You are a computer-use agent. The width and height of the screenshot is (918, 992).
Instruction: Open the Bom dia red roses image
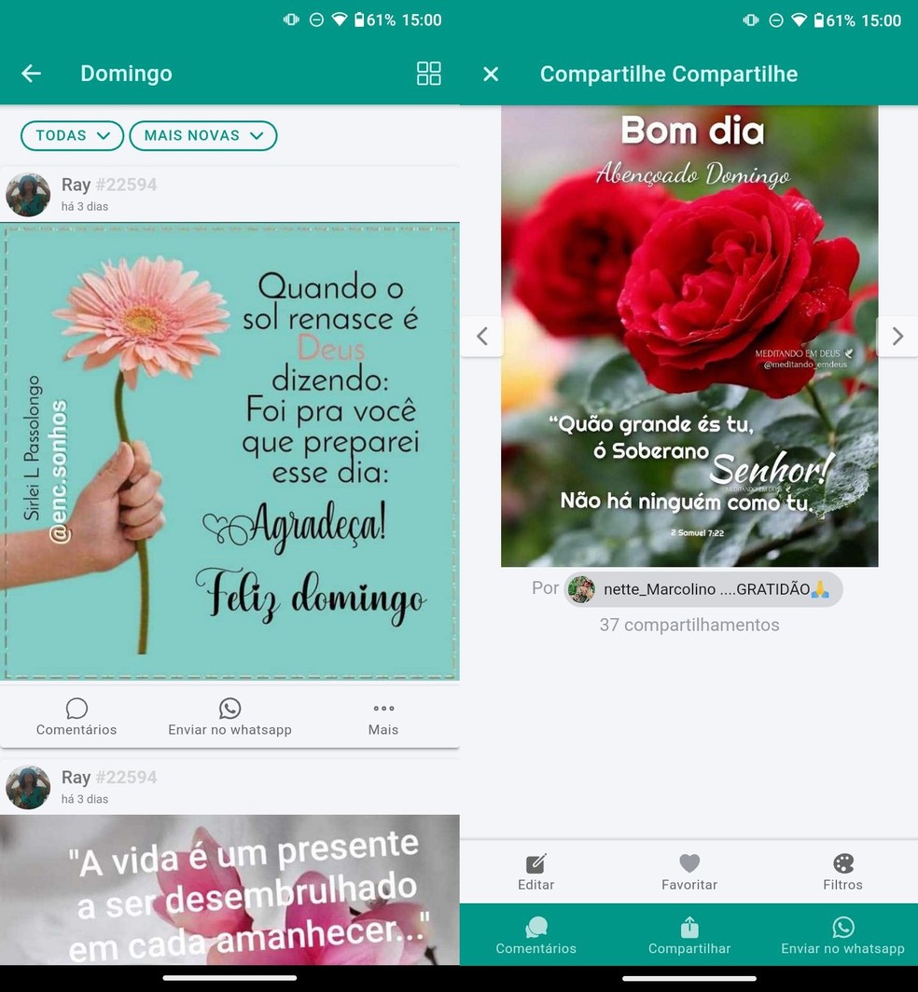[x=689, y=336]
